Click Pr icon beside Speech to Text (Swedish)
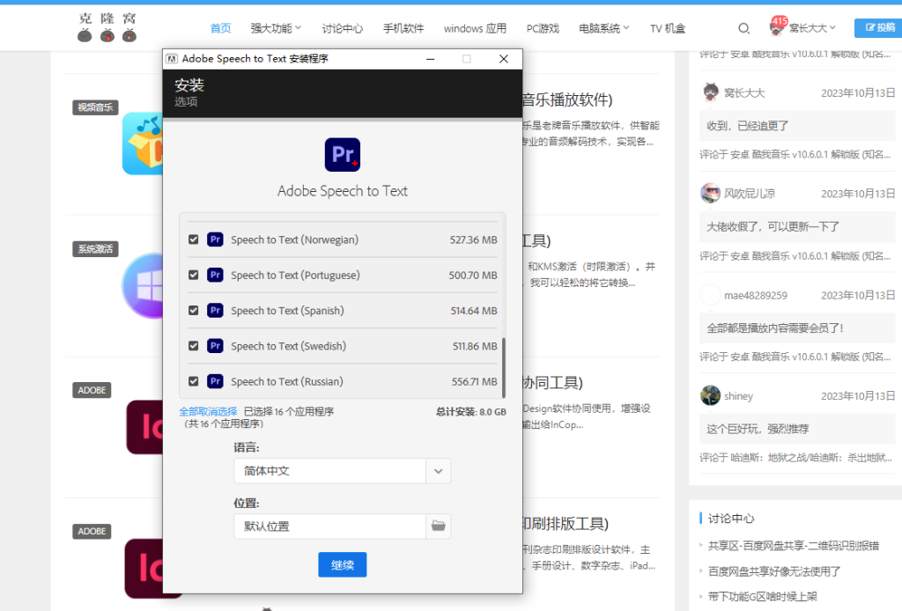Image resolution: width=902 pixels, height=611 pixels. [215, 346]
